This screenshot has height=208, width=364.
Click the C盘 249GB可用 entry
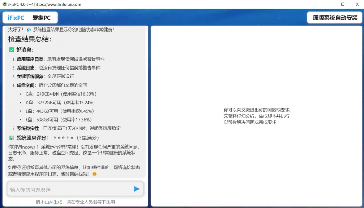(x=61, y=94)
